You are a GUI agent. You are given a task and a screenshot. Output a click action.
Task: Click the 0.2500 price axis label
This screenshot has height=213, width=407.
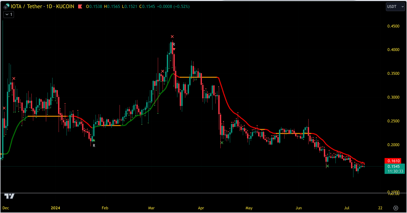(393, 121)
